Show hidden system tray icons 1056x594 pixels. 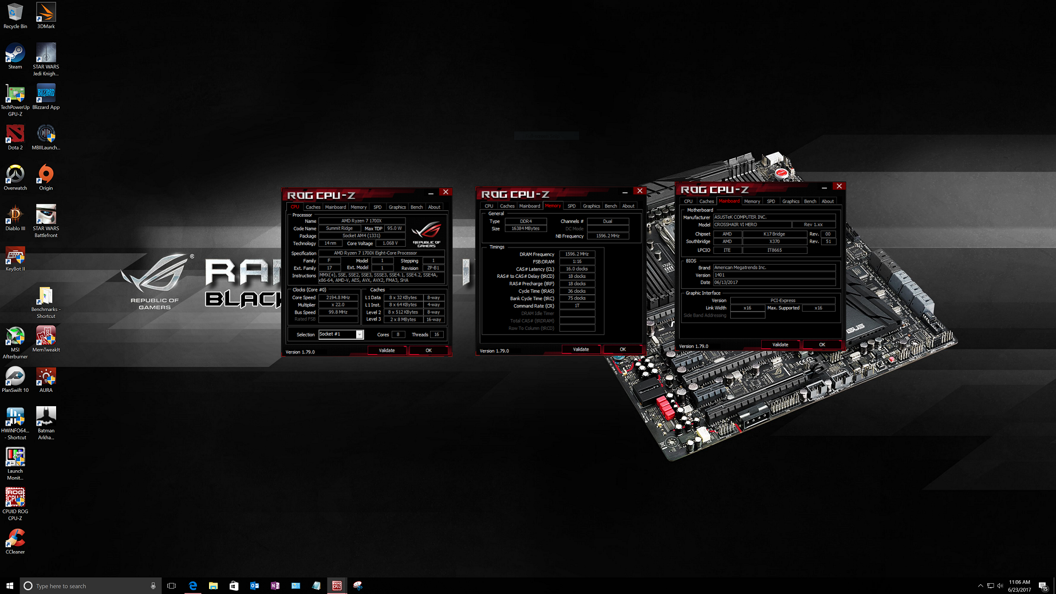(x=980, y=585)
